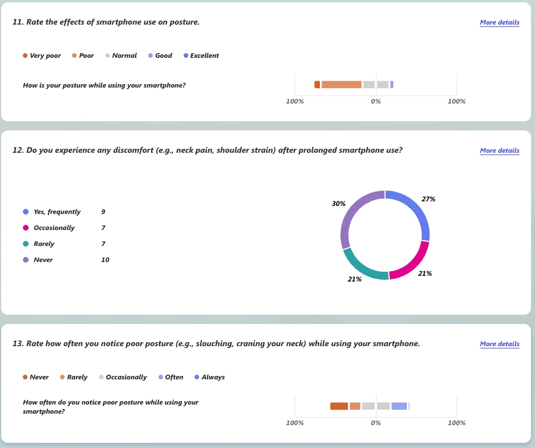The image size is (535, 448).
Task: Click the pink 21% donut segment
Action: tap(414, 263)
